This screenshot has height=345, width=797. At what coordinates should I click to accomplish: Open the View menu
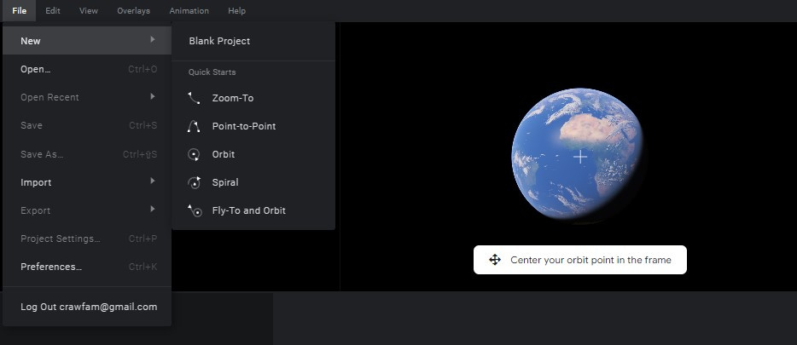pos(89,11)
